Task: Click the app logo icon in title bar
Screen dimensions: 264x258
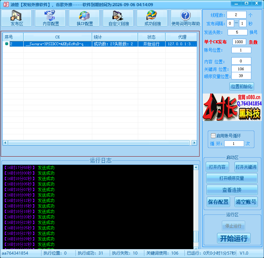Action: [x=6, y=4]
